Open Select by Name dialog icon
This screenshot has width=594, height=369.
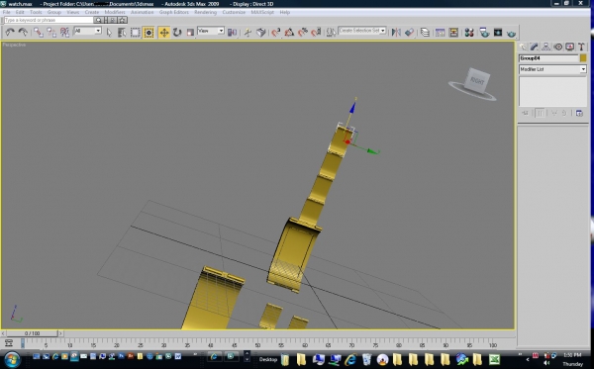click(122, 33)
